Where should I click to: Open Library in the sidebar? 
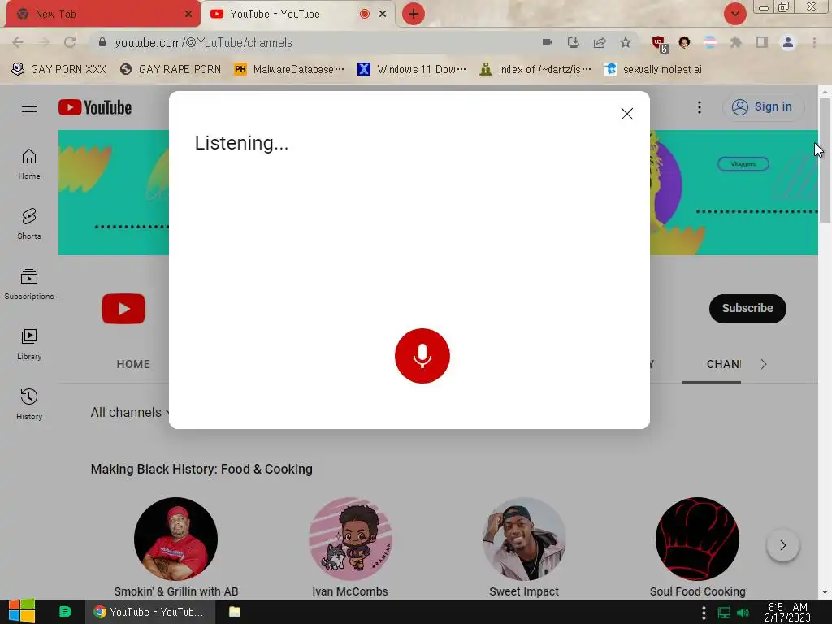(29, 344)
